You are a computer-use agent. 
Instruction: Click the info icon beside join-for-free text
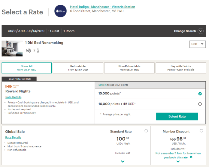(191, 157)
